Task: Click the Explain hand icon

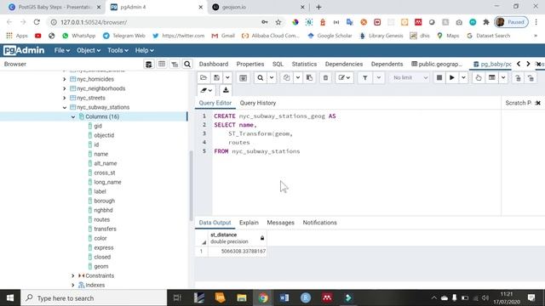Action: pos(479,77)
